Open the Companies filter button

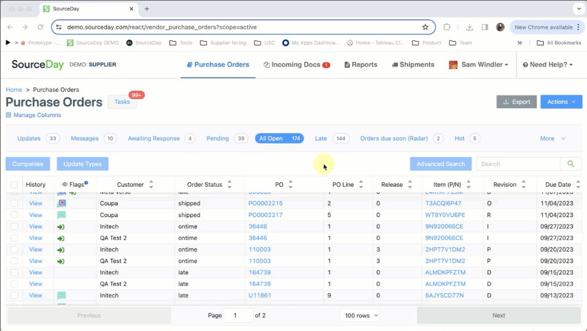tap(28, 164)
